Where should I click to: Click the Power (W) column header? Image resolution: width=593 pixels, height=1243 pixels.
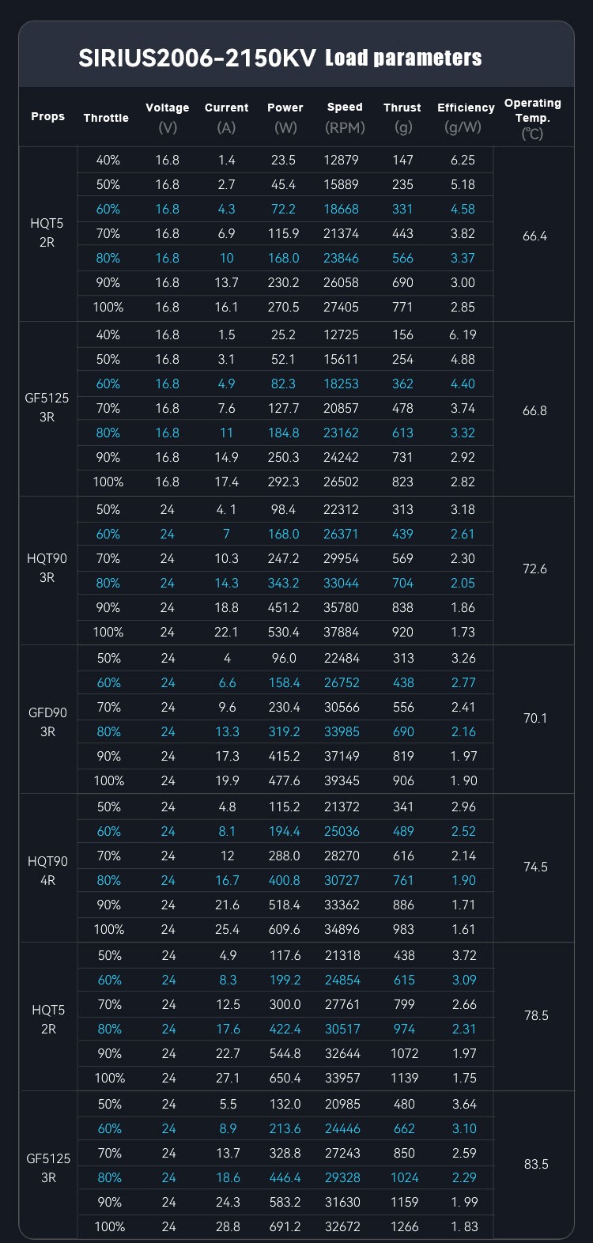[x=285, y=117]
